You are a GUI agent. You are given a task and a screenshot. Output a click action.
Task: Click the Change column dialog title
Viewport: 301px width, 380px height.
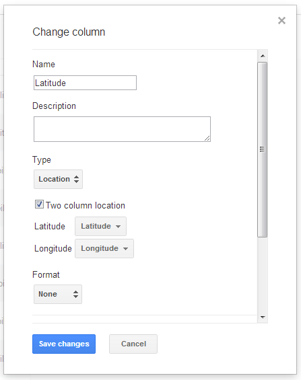(69, 32)
